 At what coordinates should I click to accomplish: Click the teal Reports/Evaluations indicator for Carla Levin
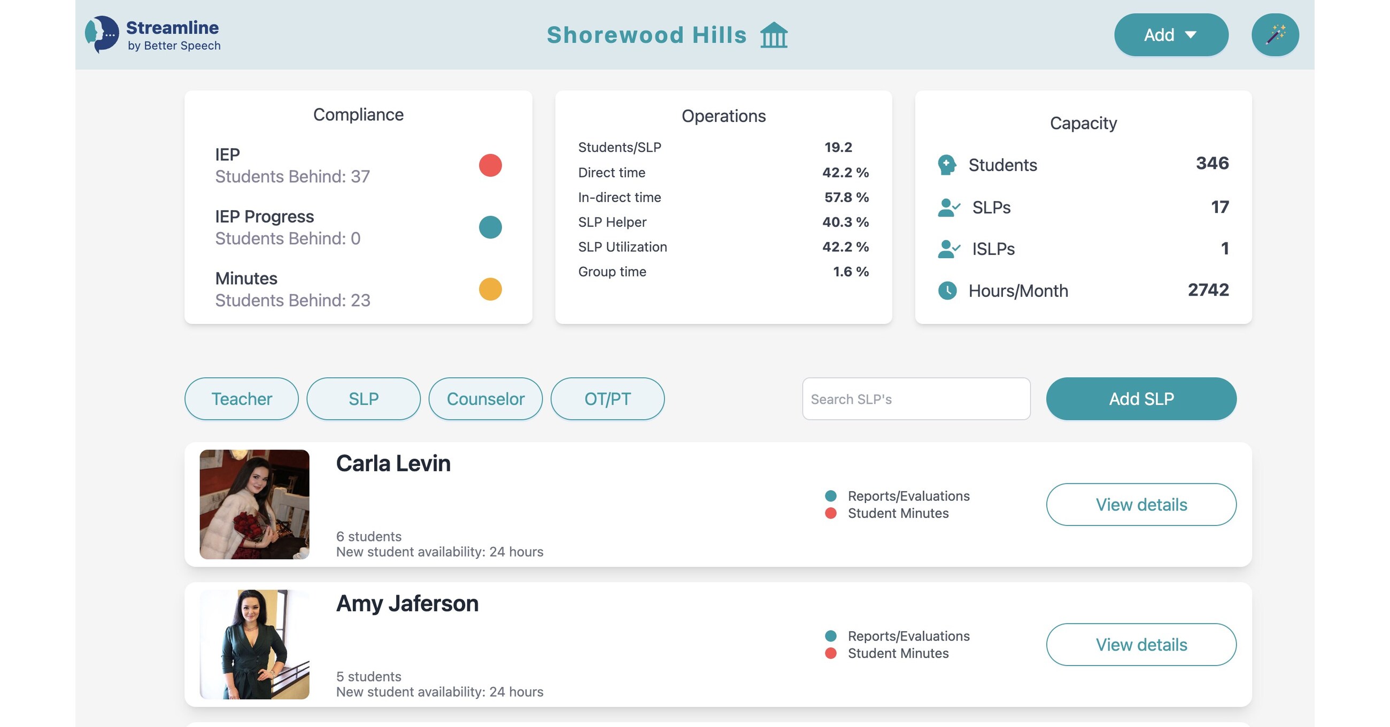[830, 495]
